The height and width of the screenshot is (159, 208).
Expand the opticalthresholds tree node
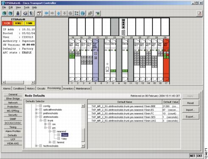[x=36, y=110]
